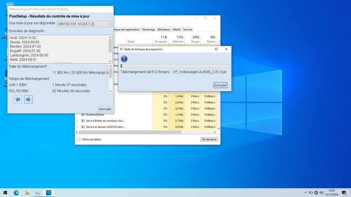Open the Windows Start menu

point(5,192)
